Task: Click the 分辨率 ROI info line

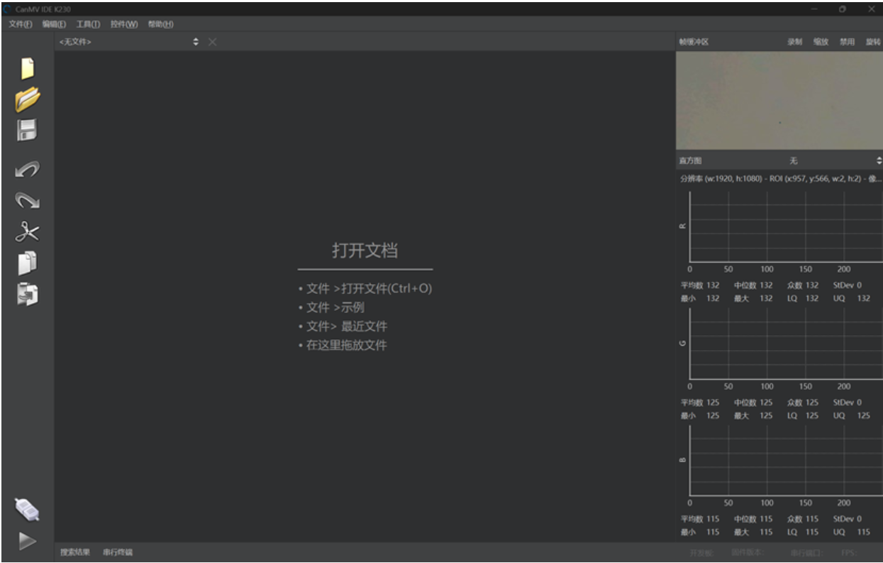Action: pyautogui.click(x=780, y=177)
